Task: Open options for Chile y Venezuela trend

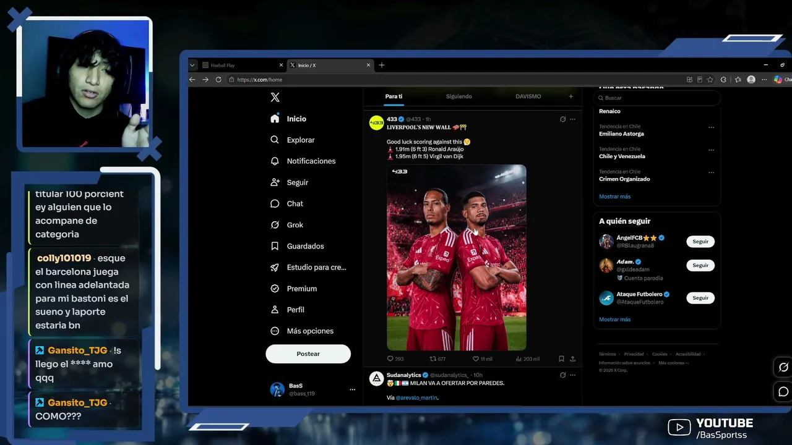Action: [x=711, y=150]
